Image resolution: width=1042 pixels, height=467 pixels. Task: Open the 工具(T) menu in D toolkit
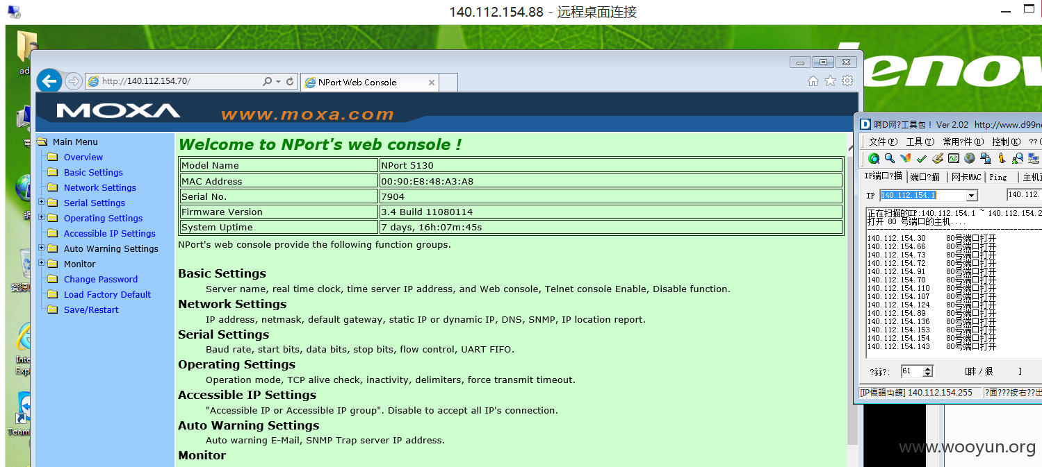click(x=920, y=142)
